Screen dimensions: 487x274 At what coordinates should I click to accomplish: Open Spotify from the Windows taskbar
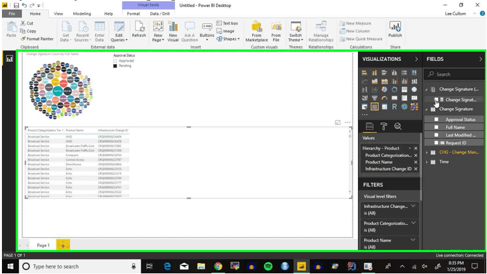click(x=268, y=266)
